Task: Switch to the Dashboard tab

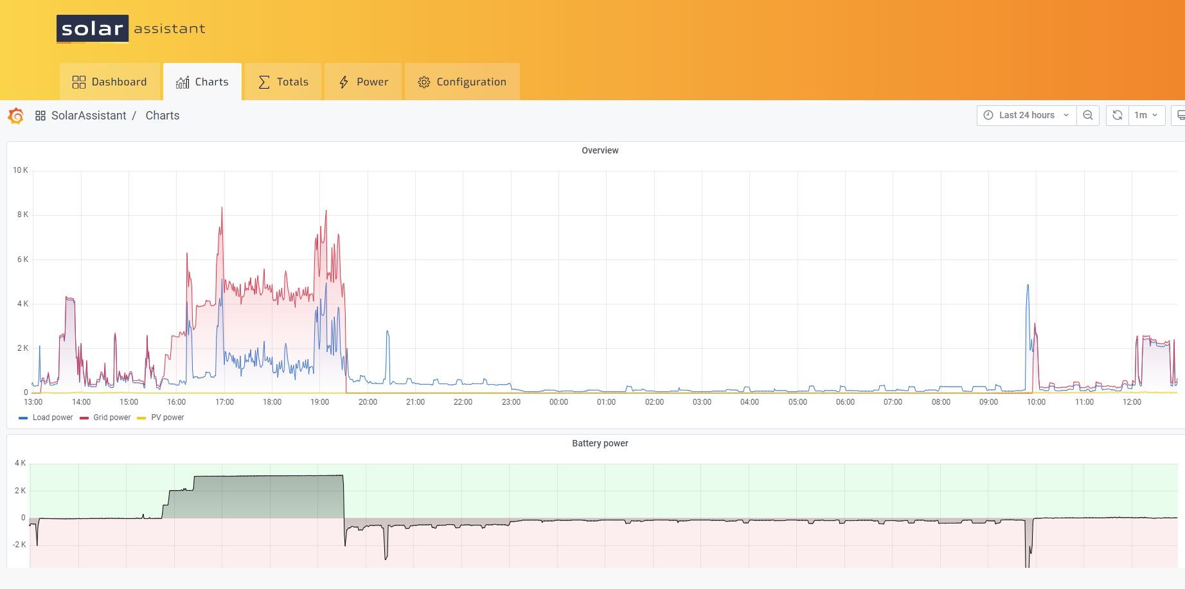Action: 110,82
